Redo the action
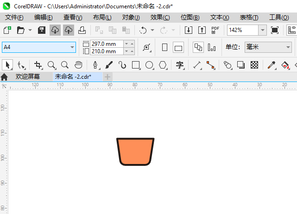Image resolution: width=297 pixels, height=214 pixels. tap(164, 30)
